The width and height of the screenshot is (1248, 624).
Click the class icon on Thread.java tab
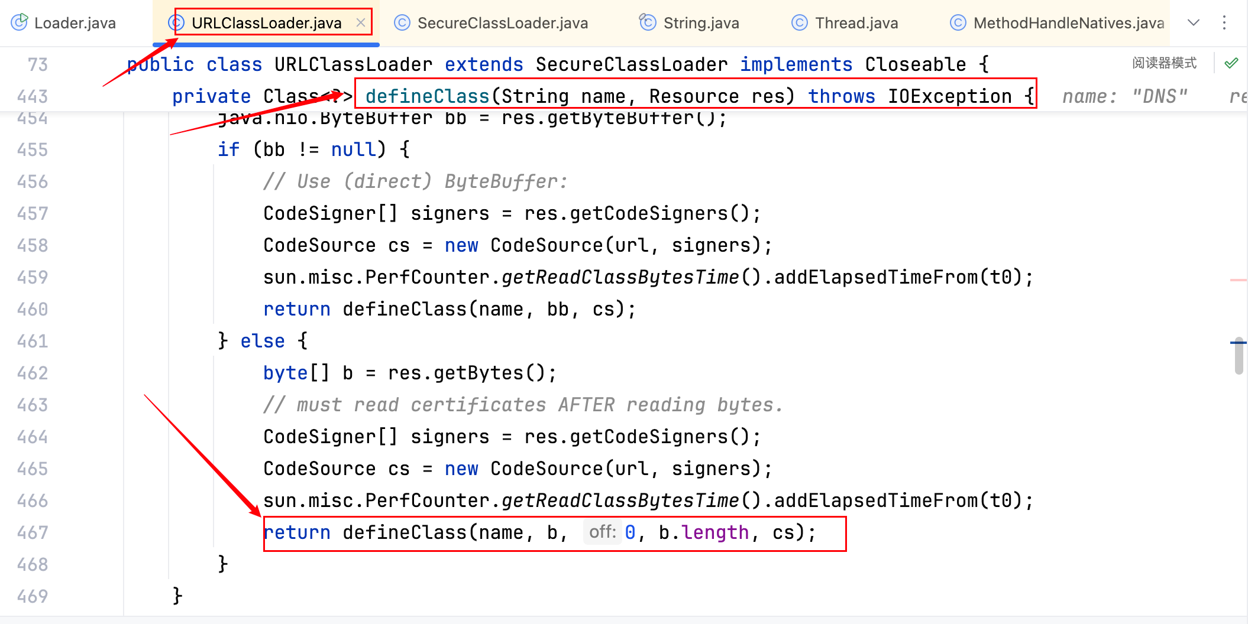tap(800, 22)
